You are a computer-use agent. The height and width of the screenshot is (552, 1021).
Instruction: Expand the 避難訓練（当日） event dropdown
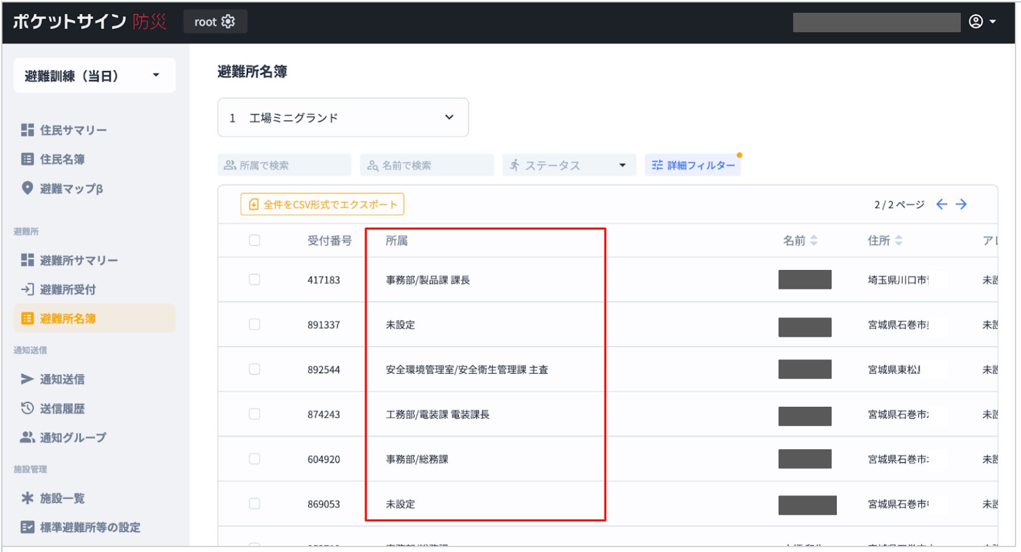pos(94,76)
